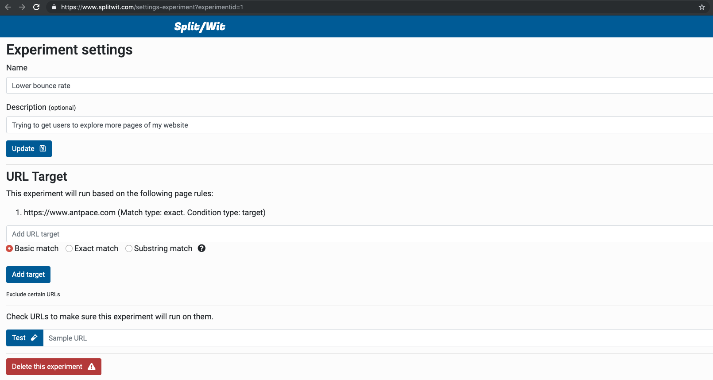Click the Sample URL input box
This screenshot has width=713, height=380.
click(376, 338)
